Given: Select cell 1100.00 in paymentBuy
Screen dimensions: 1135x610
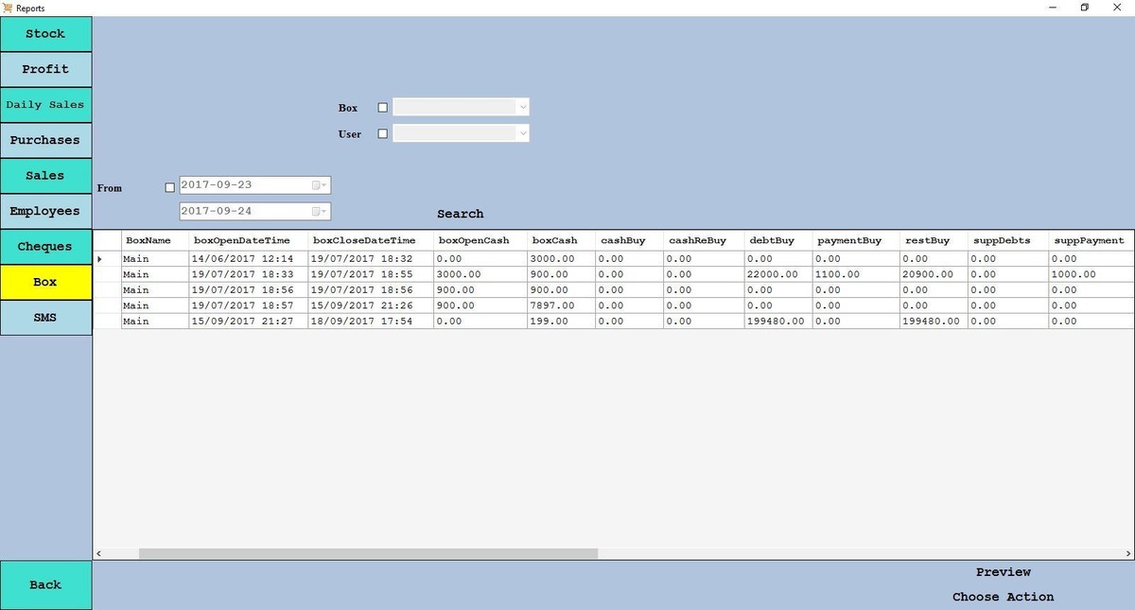Looking at the screenshot, I should (855, 274).
